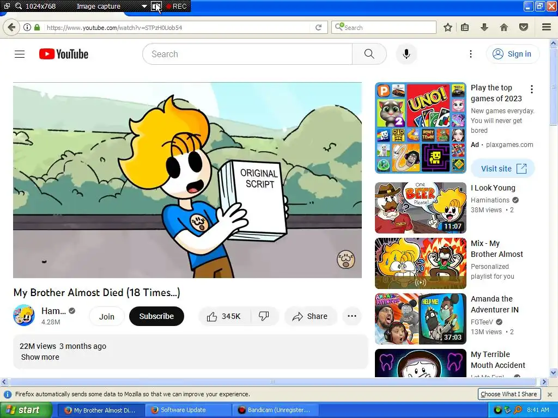Open 'Mix - My Brother Almost' playlist thumbnail
The width and height of the screenshot is (558, 418).
coord(420,263)
